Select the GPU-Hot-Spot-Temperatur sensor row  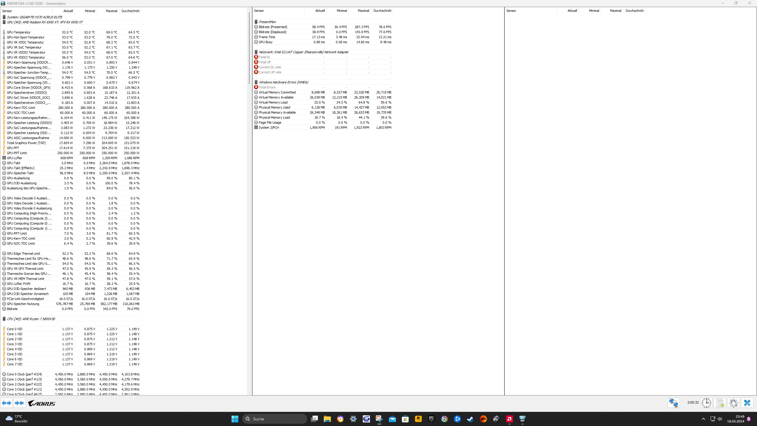tap(25, 37)
